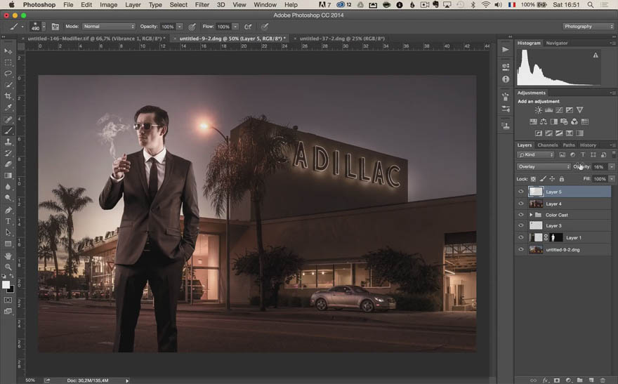Open the Flow dropdown arrow
The width and height of the screenshot is (618, 384).
(235, 27)
